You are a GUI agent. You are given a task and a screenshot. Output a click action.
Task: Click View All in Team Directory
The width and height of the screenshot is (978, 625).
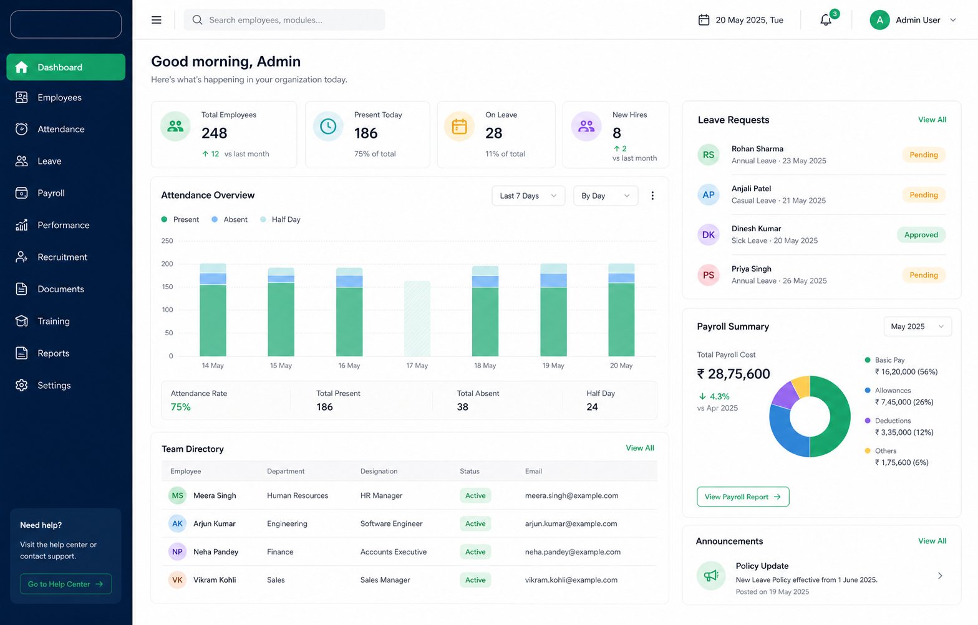pyautogui.click(x=640, y=448)
